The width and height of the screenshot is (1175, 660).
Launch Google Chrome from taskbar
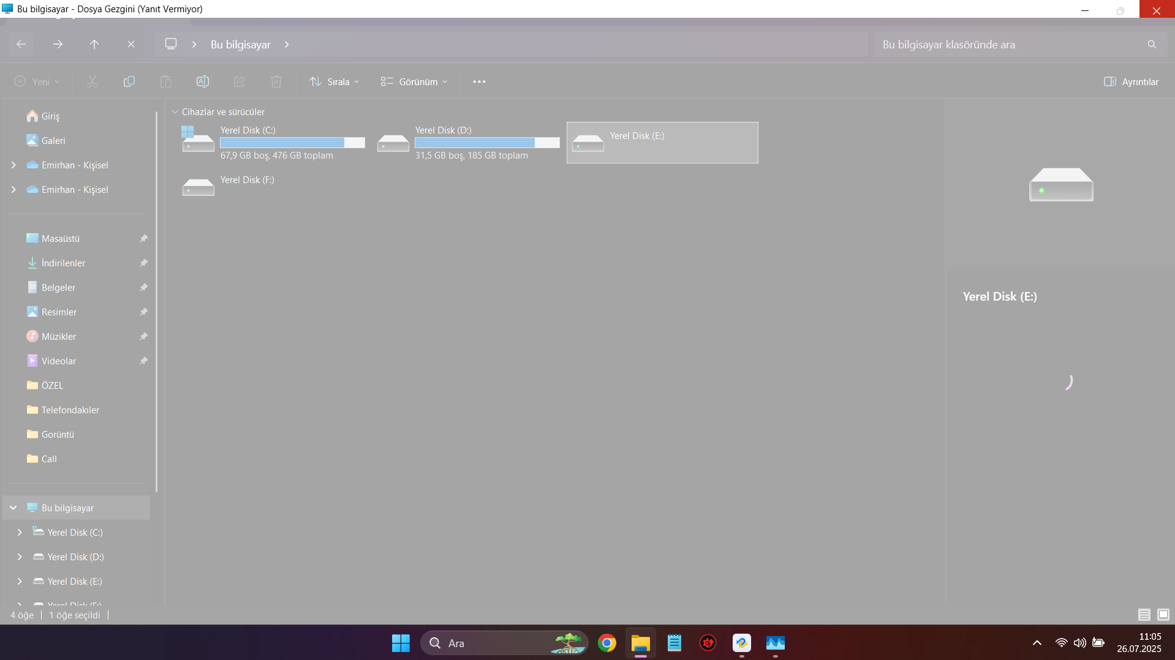click(x=607, y=643)
